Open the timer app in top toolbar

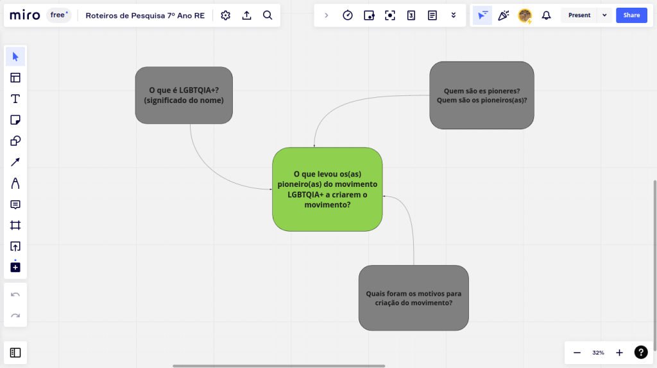(x=348, y=15)
